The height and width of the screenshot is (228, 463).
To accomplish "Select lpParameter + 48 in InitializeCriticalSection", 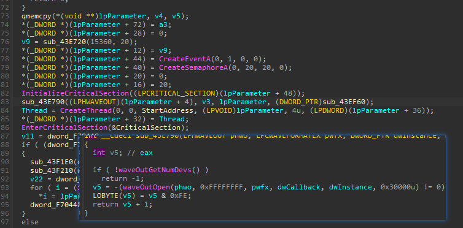I will [x=258, y=93].
